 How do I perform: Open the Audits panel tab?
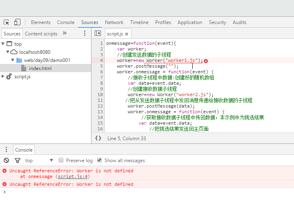[x=239, y=22]
